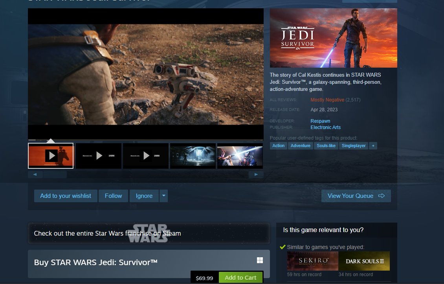Image resolution: width=444 pixels, height=284 pixels.
Task: Click the game description paragraph
Action: [326, 82]
